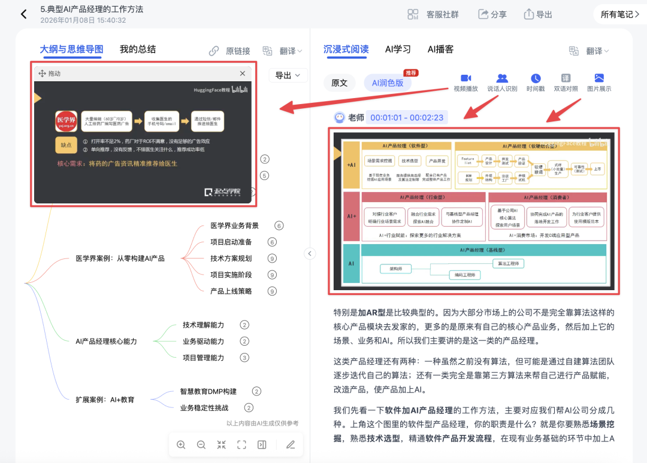647x463 pixels.
Task: Switch to AI播客 tab
Action: [440, 50]
